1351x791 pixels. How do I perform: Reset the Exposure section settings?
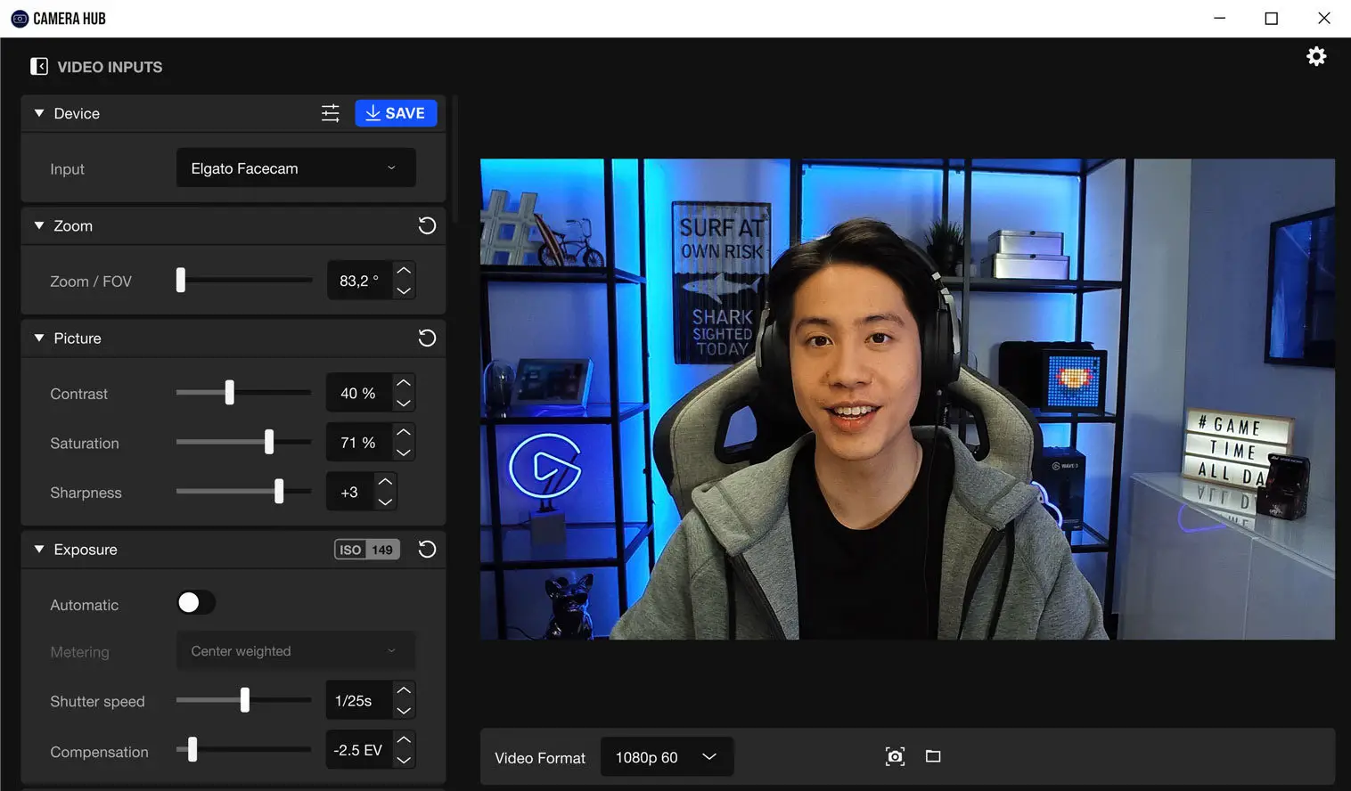click(x=427, y=549)
